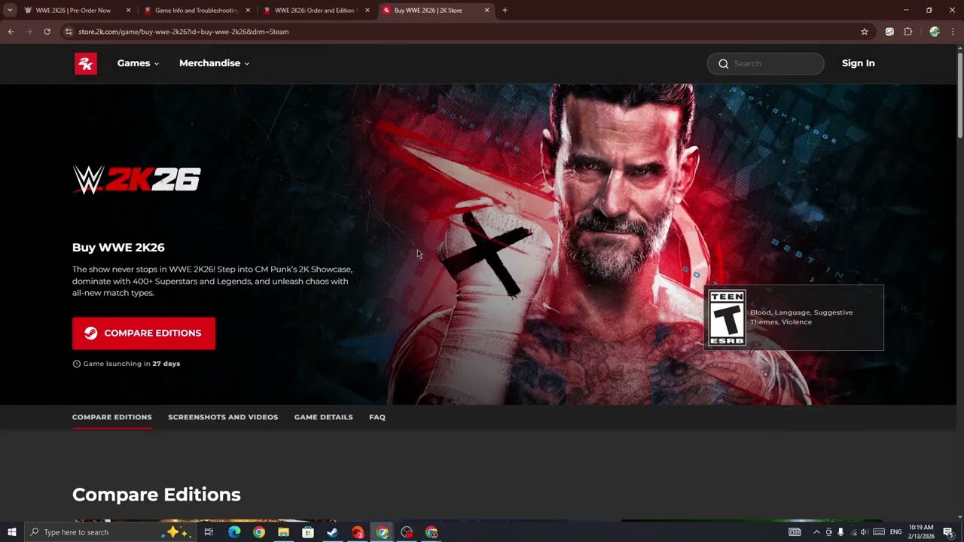Close the Buy WWE 2K26 2K Store tab
Image resolution: width=964 pixels, height=542 pixels.
pos(487,11)
